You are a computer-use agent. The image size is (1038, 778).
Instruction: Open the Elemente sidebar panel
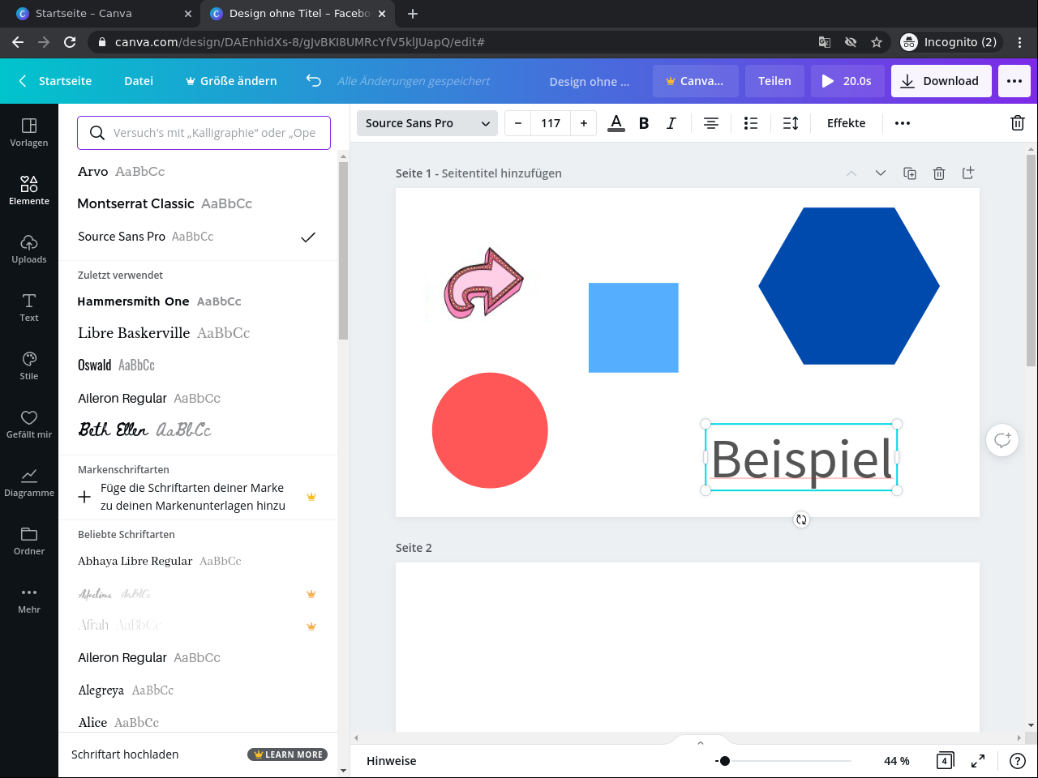coord(29,190)
